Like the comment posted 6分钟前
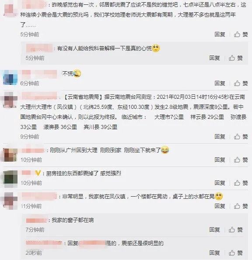 click(x=241, y=83)
